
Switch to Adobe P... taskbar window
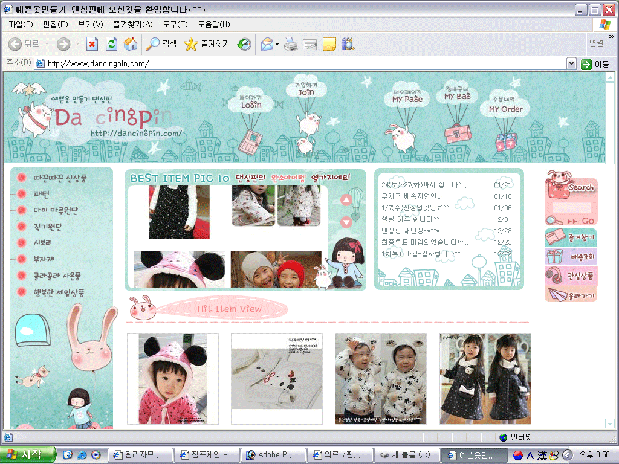pos(273,455)
